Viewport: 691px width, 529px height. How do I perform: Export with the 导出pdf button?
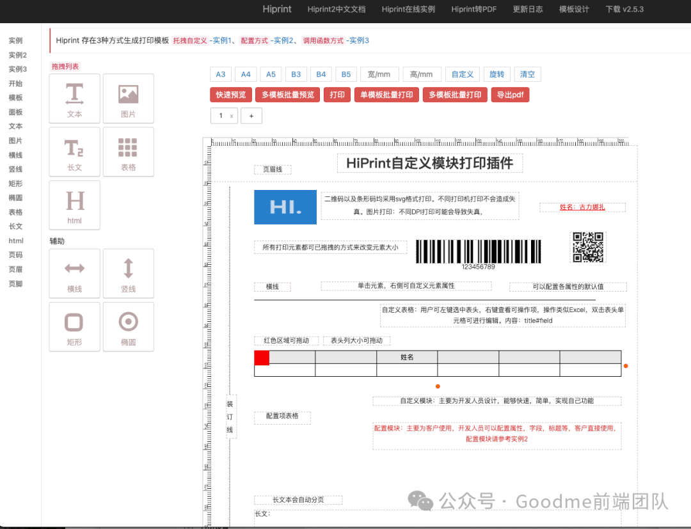click(510, 95)
